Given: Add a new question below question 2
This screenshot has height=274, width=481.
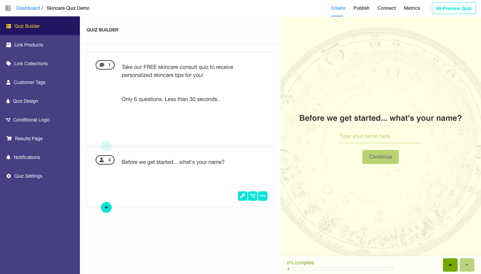Looking at the screenshot, I should [x=106, y=207].
